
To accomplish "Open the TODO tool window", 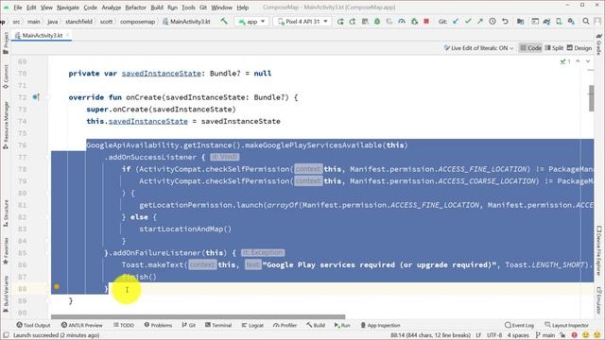I will coord(124,325).
